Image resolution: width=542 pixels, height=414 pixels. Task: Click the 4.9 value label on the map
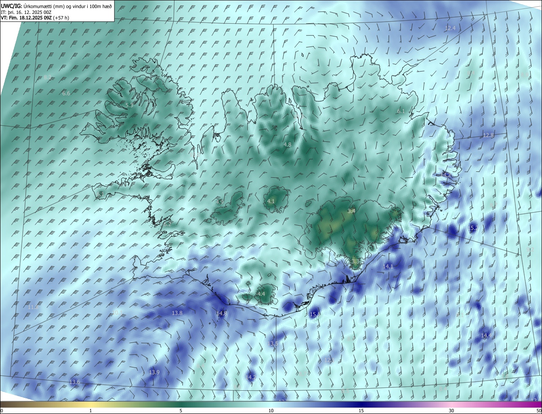click(x=219, y=202)
